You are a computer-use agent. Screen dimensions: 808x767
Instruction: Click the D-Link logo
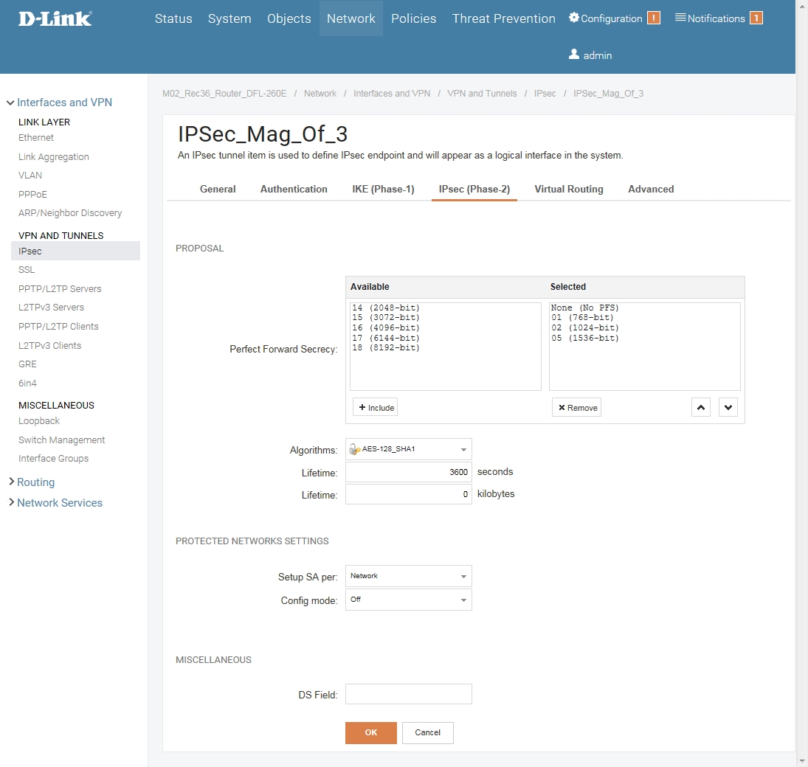[55, 18]
